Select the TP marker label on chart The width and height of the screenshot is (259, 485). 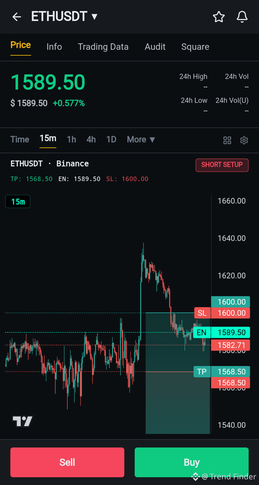(202, 372)
